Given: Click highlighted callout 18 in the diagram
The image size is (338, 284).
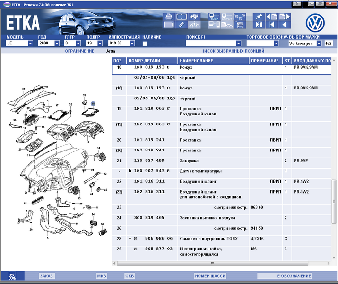Looking at the screenshot, I should [x=93, y=104].
